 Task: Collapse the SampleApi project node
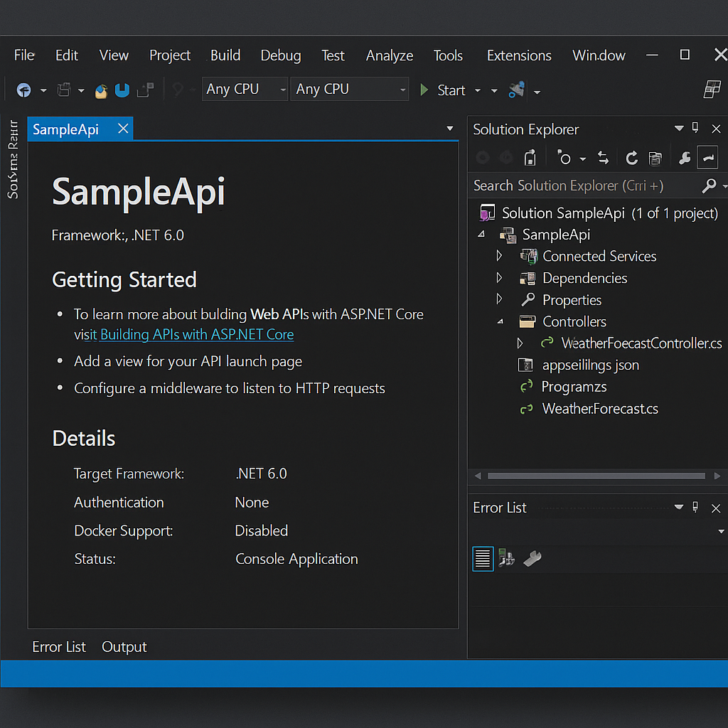[481, 235]
